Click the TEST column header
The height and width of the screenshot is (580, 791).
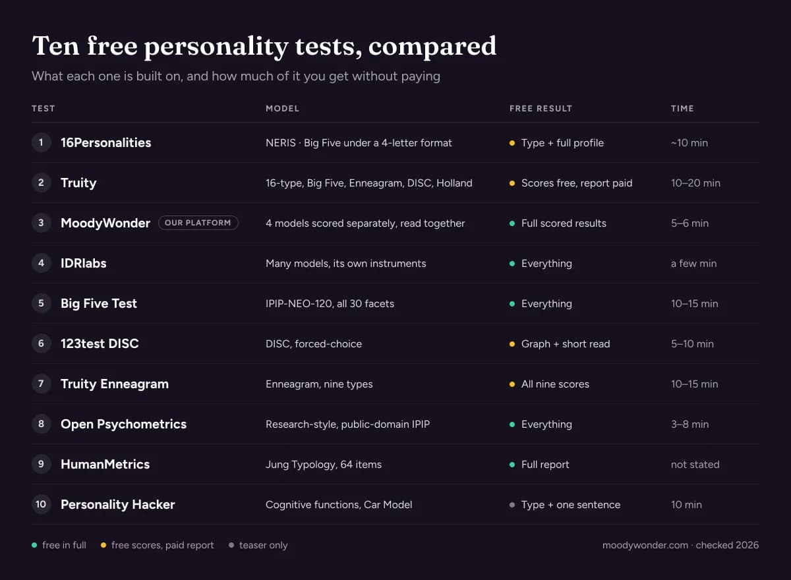[44, 108]
